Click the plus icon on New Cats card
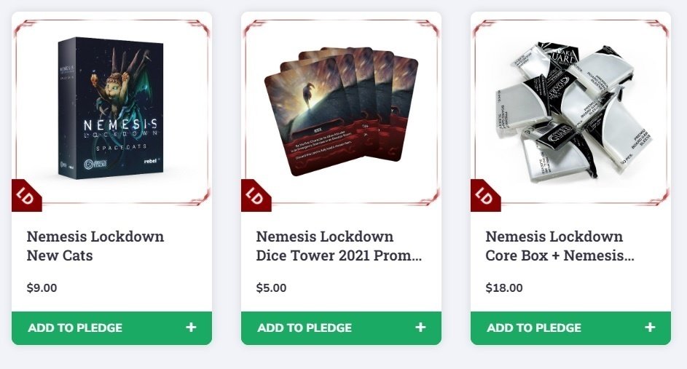The image size is (687, 369). [x=191, y=328]
